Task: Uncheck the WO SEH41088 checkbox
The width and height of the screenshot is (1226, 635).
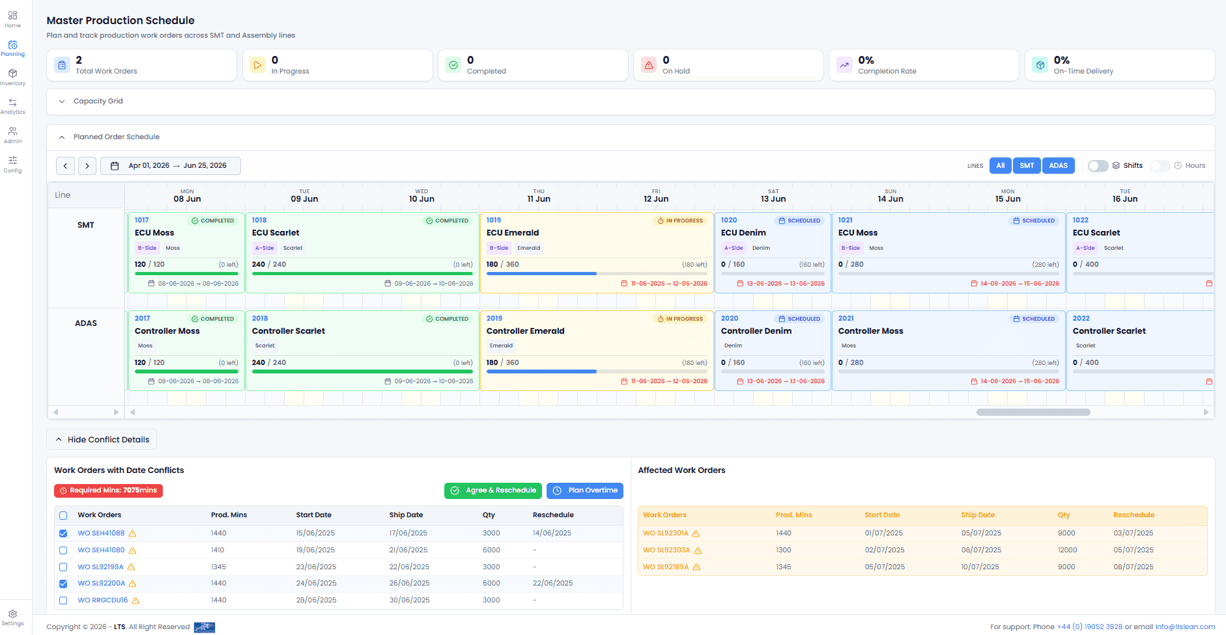Action: click(63, 534)
